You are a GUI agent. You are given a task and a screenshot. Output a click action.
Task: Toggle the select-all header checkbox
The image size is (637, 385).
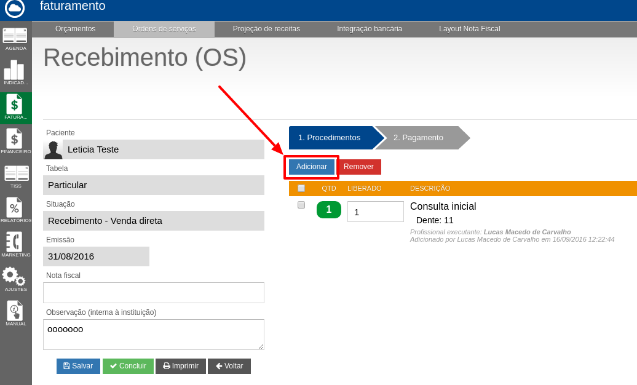pos(301,188)
